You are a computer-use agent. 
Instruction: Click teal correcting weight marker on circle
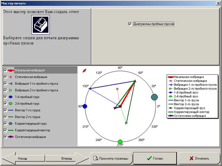point(155,97)
